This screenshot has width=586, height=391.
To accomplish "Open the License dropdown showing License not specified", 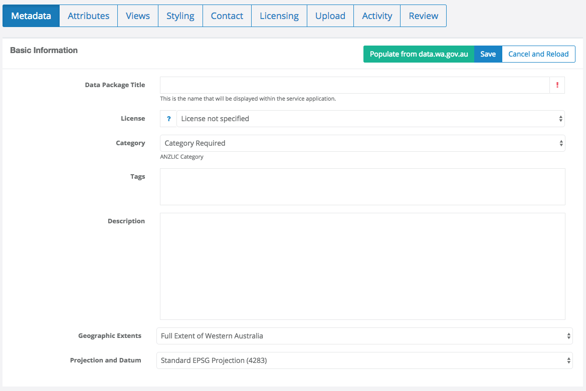I will tap(371, 119).
